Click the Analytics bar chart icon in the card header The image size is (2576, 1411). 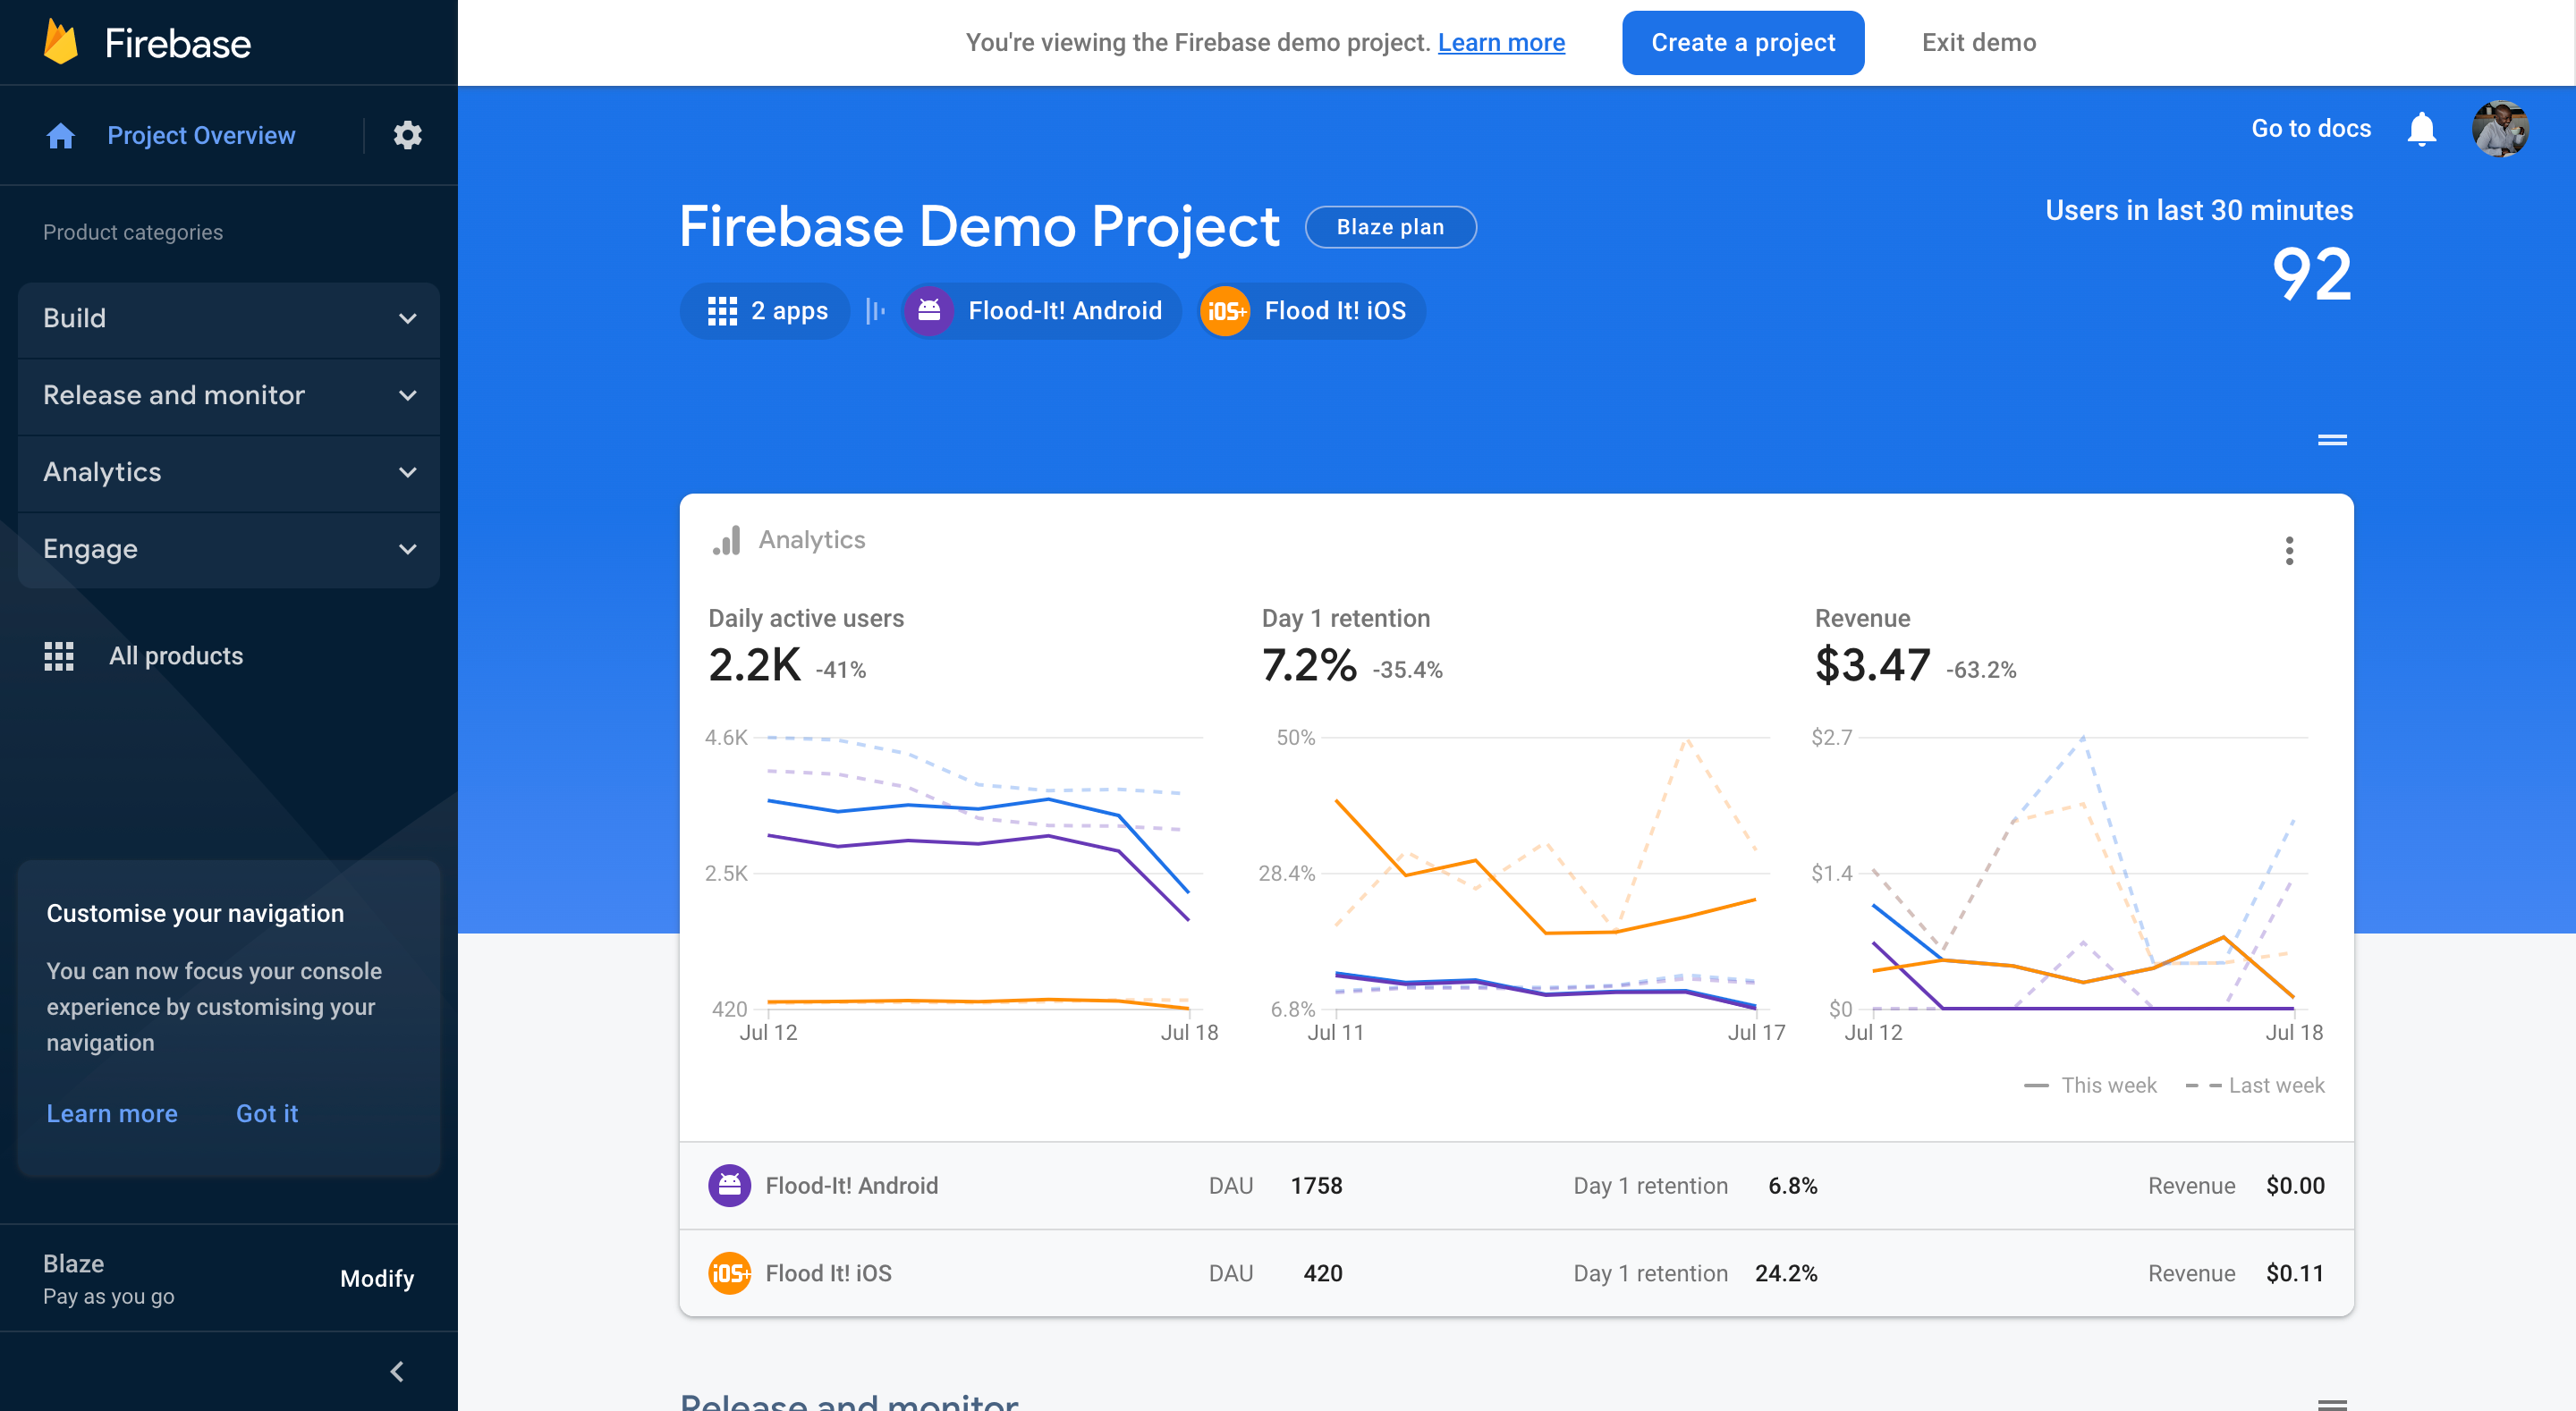tap(727, 540)
